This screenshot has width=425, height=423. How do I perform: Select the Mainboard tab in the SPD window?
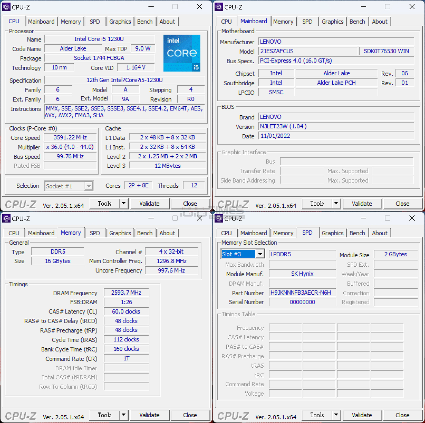(x=254, y=233)
